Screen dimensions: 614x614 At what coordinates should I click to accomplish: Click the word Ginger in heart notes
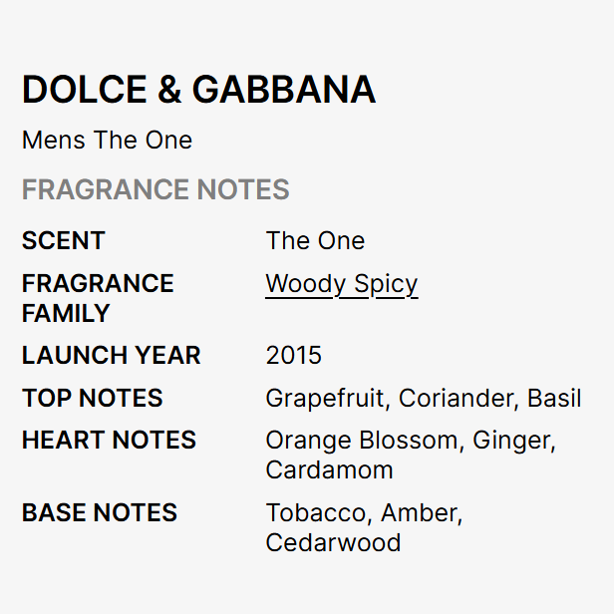(x=513, y=441)
